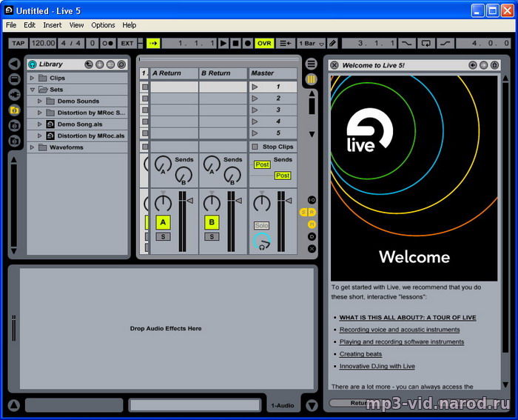The width and height of the screenshot is (518, 420).
Task: Close the Welcome to Live 5 panel
Action: point(334,65)
